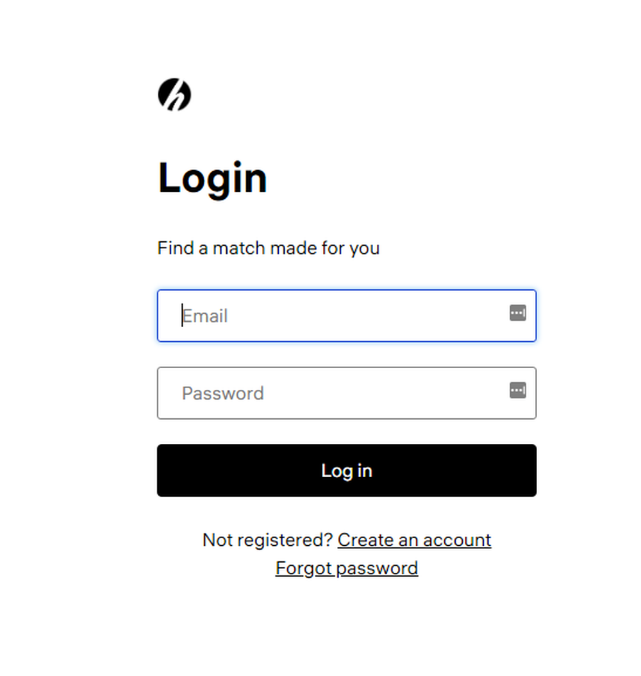The height and width of the screenshot is (676, 641).
Task: Click the 'Find a match made for you' tagline
Action: click(269, 248)
